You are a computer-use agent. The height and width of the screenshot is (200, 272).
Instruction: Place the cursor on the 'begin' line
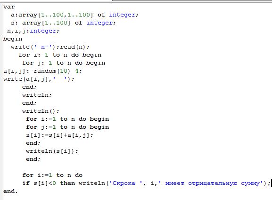pos(13,39)
